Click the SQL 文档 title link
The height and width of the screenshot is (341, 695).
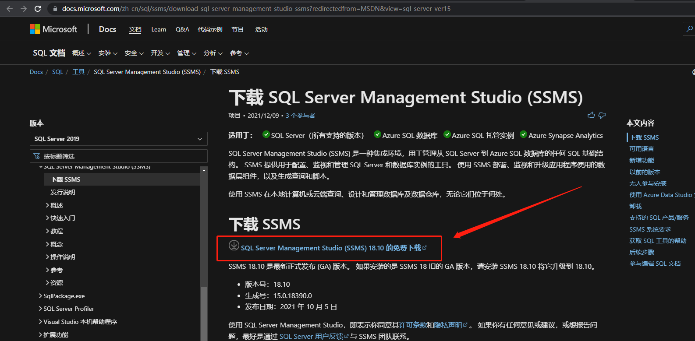click(x=49, y=53)
